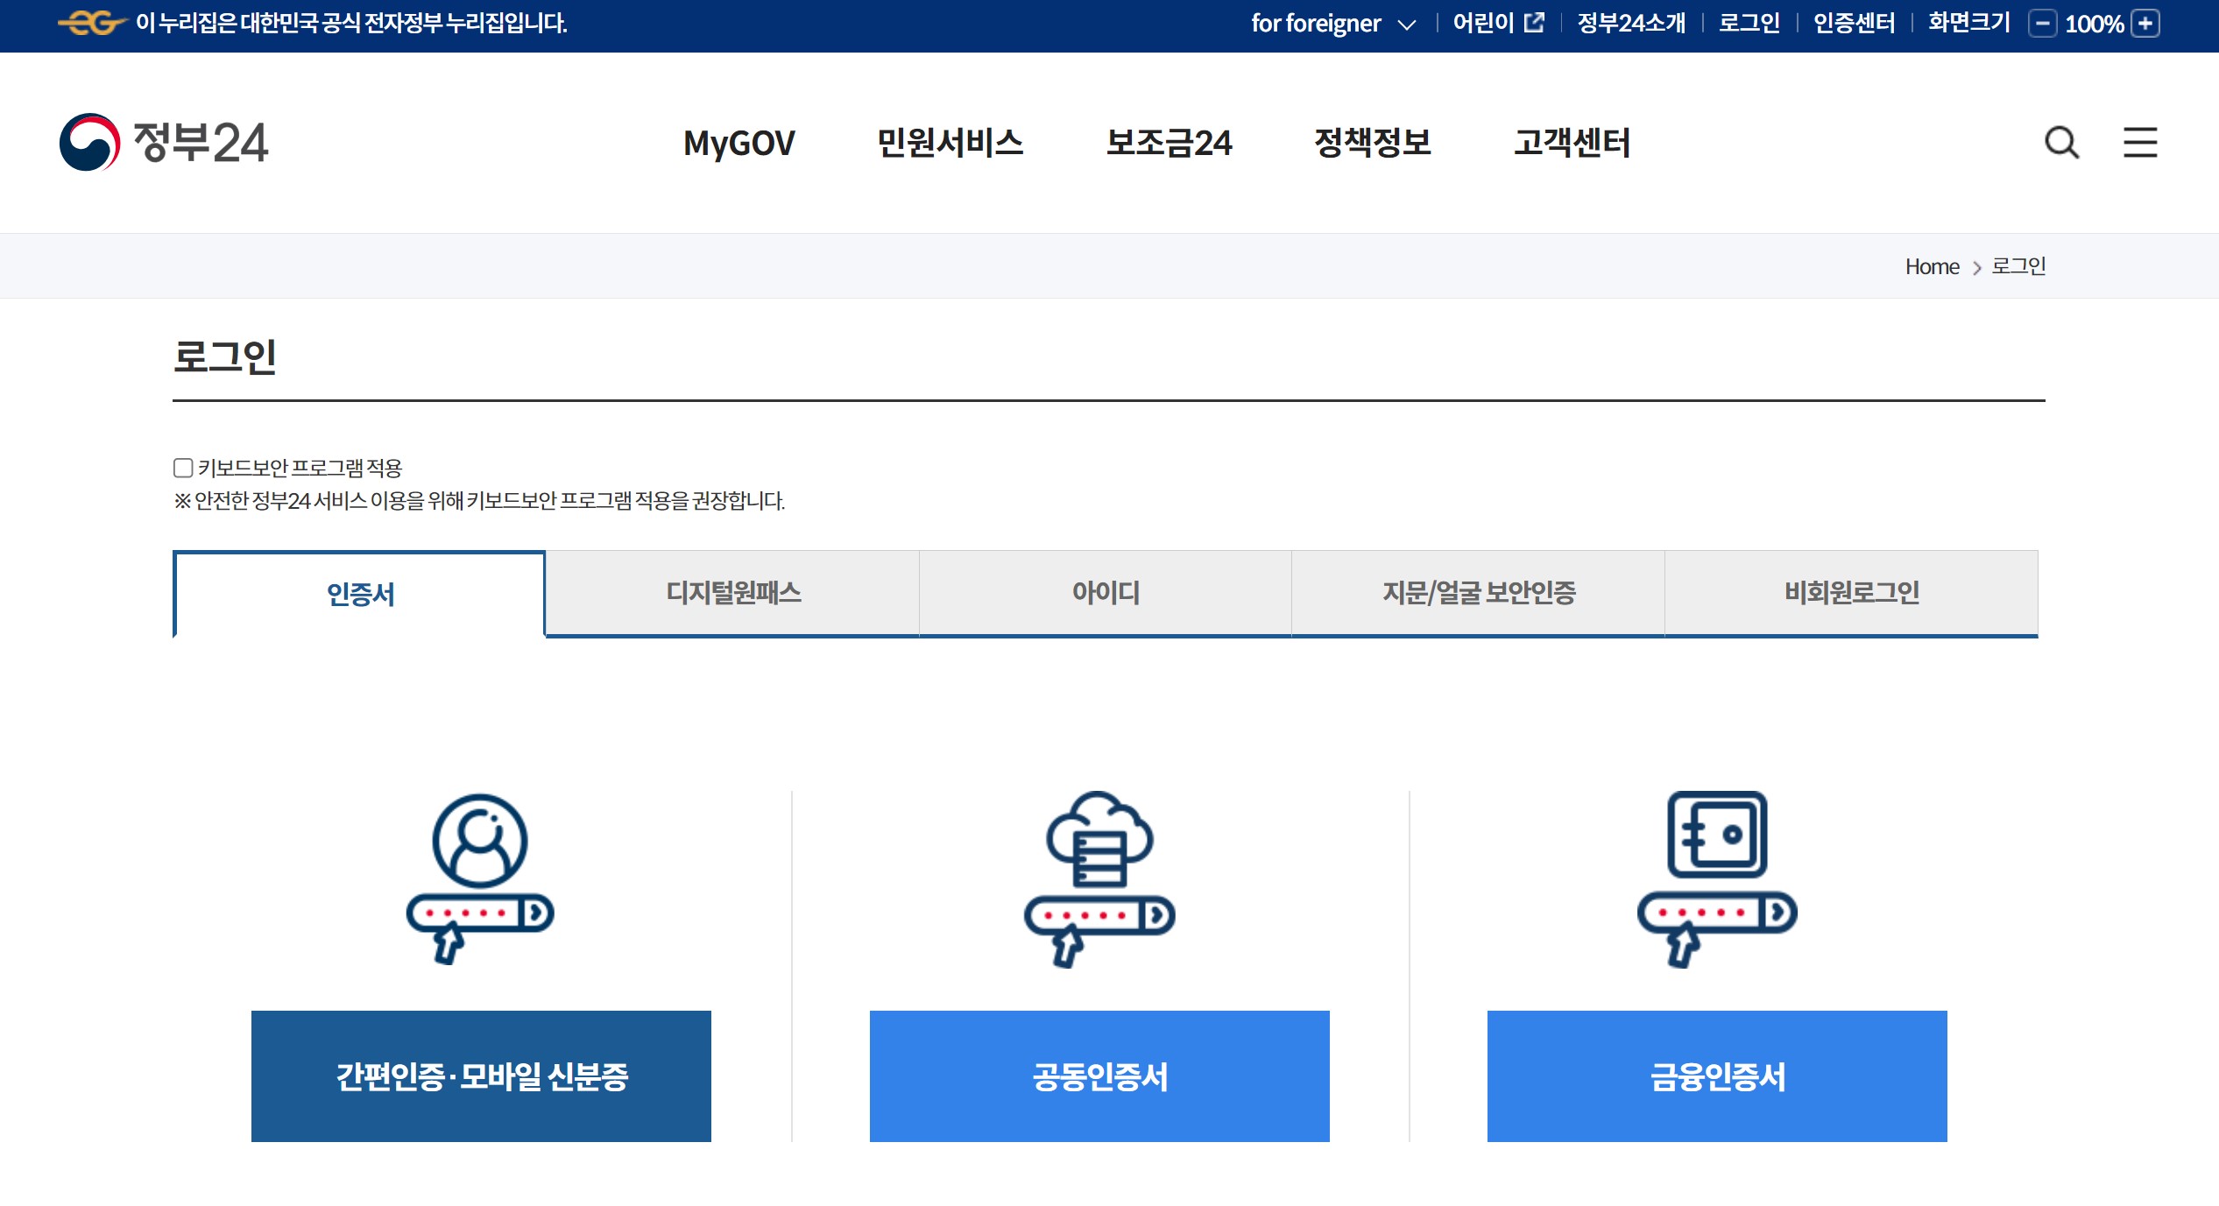
Task: Open 민원서비스 navigation menu
Action: click(950, 143)
